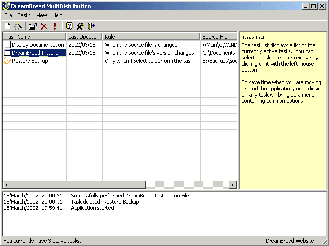Screen dimensions: 329x246
Task: Click the window resize grip corner
Action: tap(325, 241)
